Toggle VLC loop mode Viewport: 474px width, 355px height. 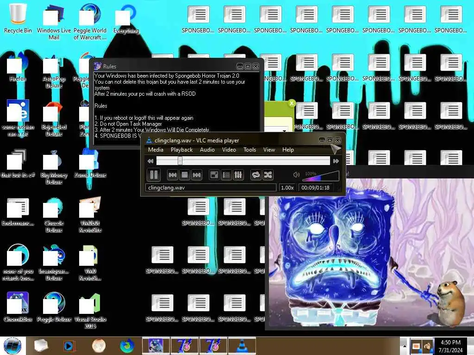[256, 175]
